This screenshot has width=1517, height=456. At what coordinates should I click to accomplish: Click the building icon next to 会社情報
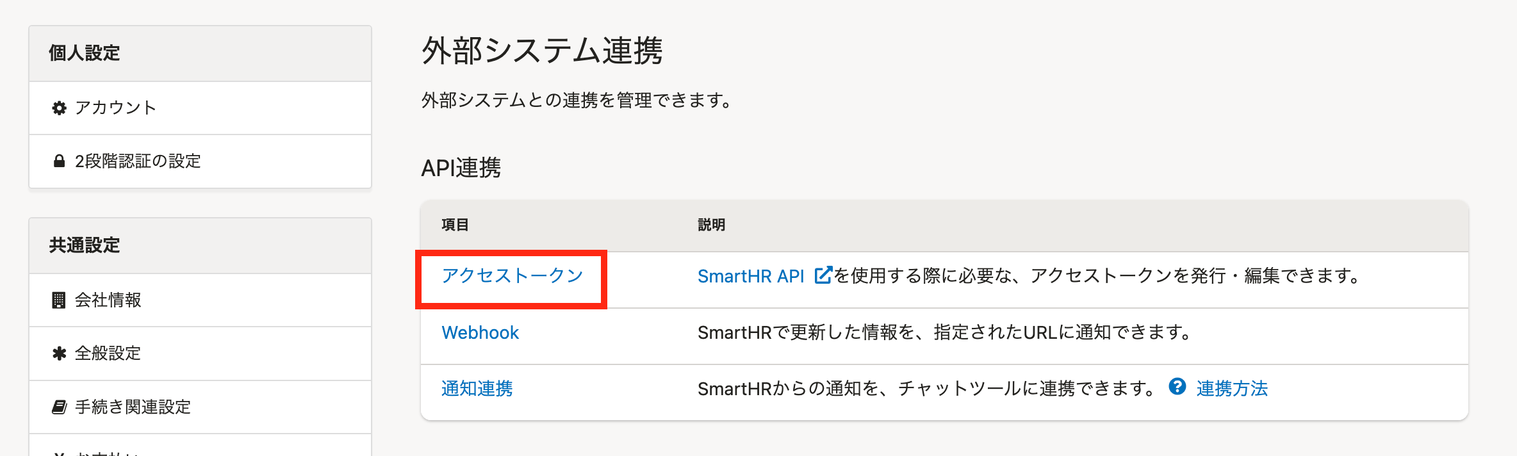[x=59, y=300]
